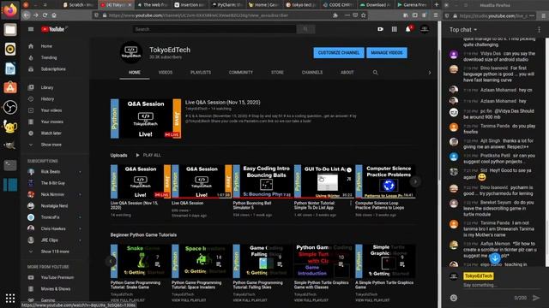549x308 pixels.
Task: Bookmark page with star icon
Action: point(364,15)
